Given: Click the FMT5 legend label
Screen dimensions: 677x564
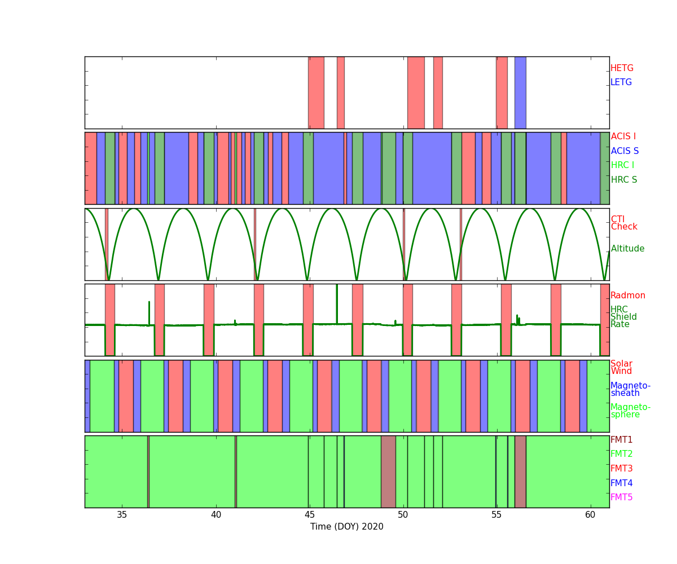Looking at the screenshot, I should coord(621,497).
